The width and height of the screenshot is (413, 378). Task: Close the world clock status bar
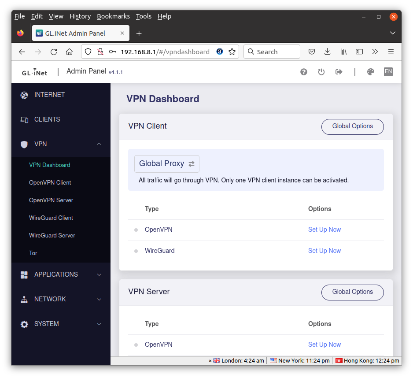(210, 361)
